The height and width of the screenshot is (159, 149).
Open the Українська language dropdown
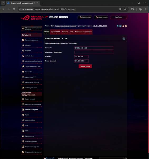click(x=118, y=17)
